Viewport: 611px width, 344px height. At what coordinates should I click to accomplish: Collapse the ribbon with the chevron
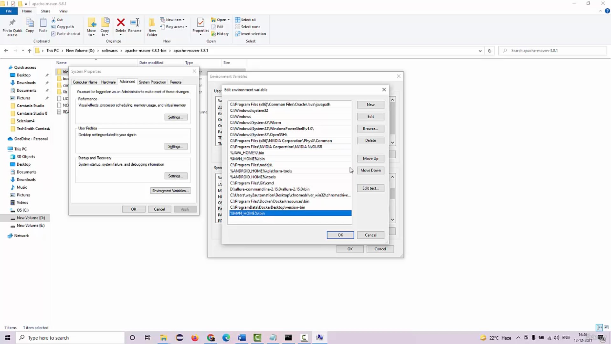pos(600,11)
